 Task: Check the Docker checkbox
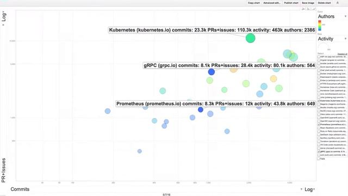[319, 74]
